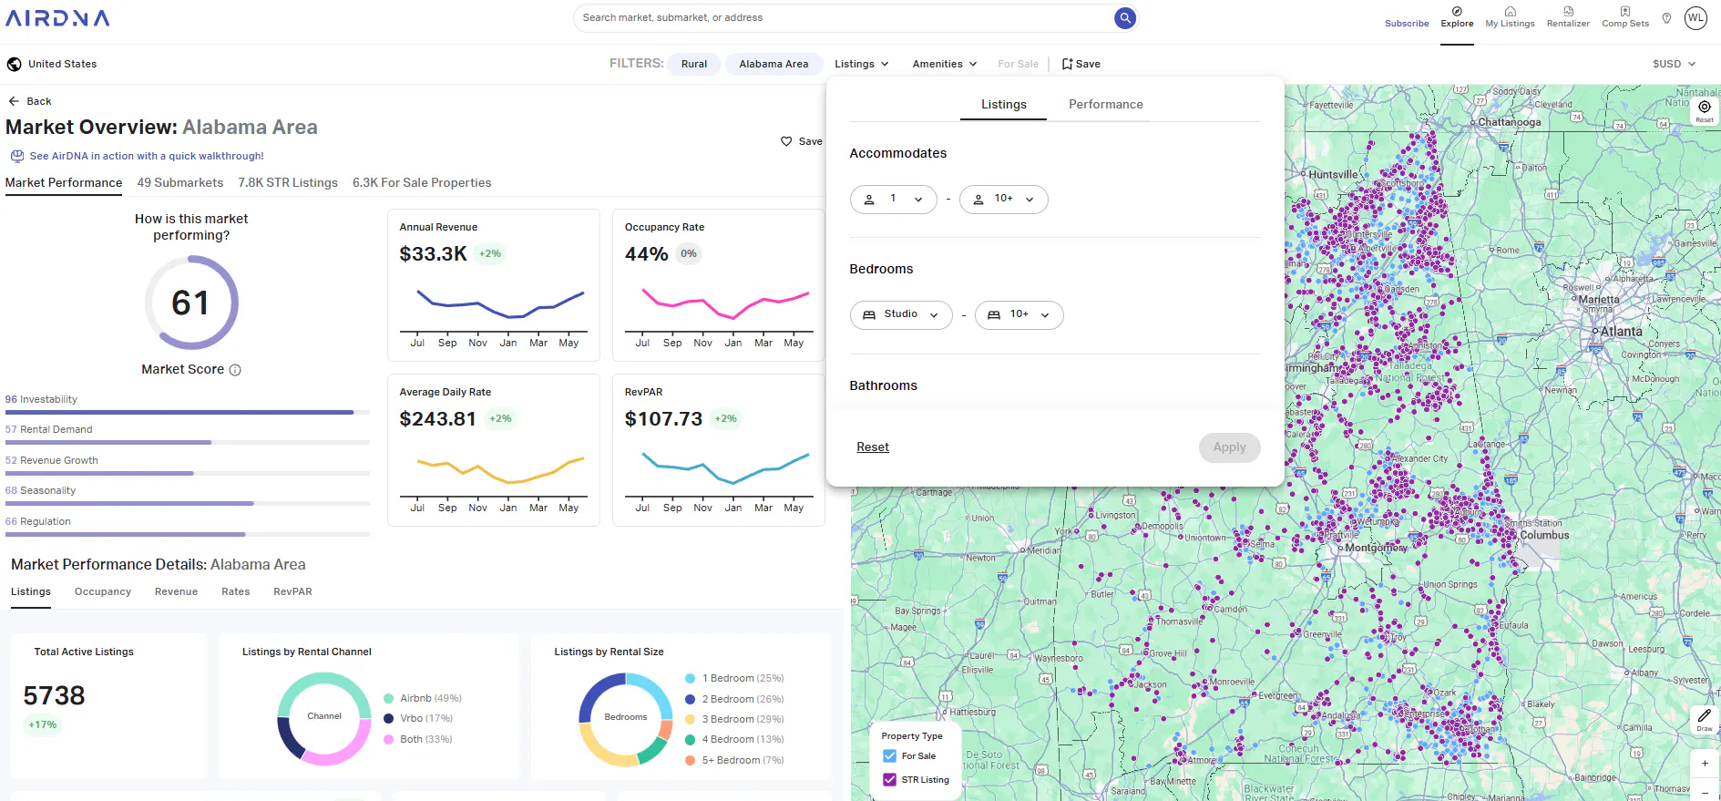The image size is (1721, 801).
Task: Open the $USD currency dropdown
Action: [1674, 64]
